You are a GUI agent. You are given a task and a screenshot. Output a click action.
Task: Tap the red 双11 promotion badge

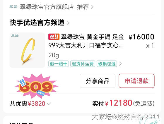point(54,37)
